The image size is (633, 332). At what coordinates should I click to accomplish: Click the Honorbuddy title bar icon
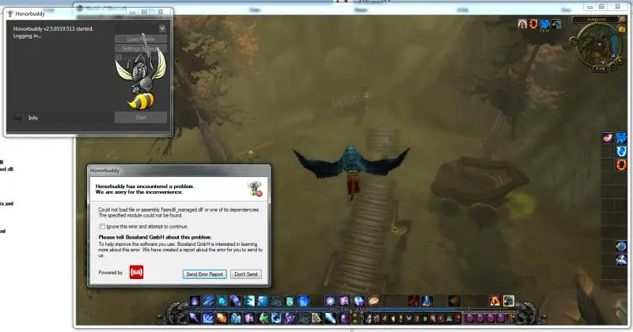point(10,13)
